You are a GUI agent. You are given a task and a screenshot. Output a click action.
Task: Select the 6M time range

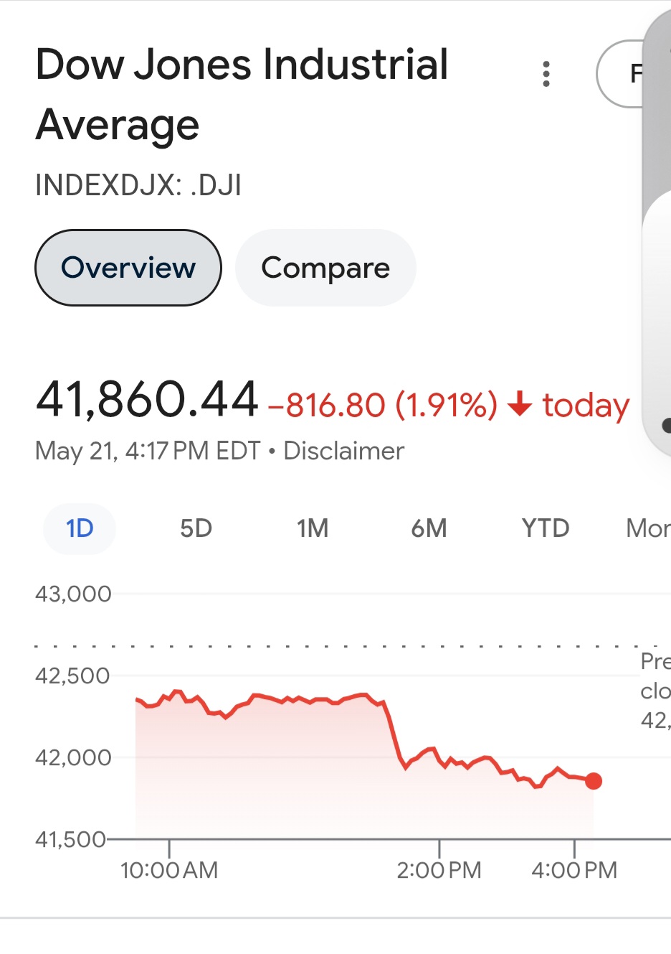429,529
